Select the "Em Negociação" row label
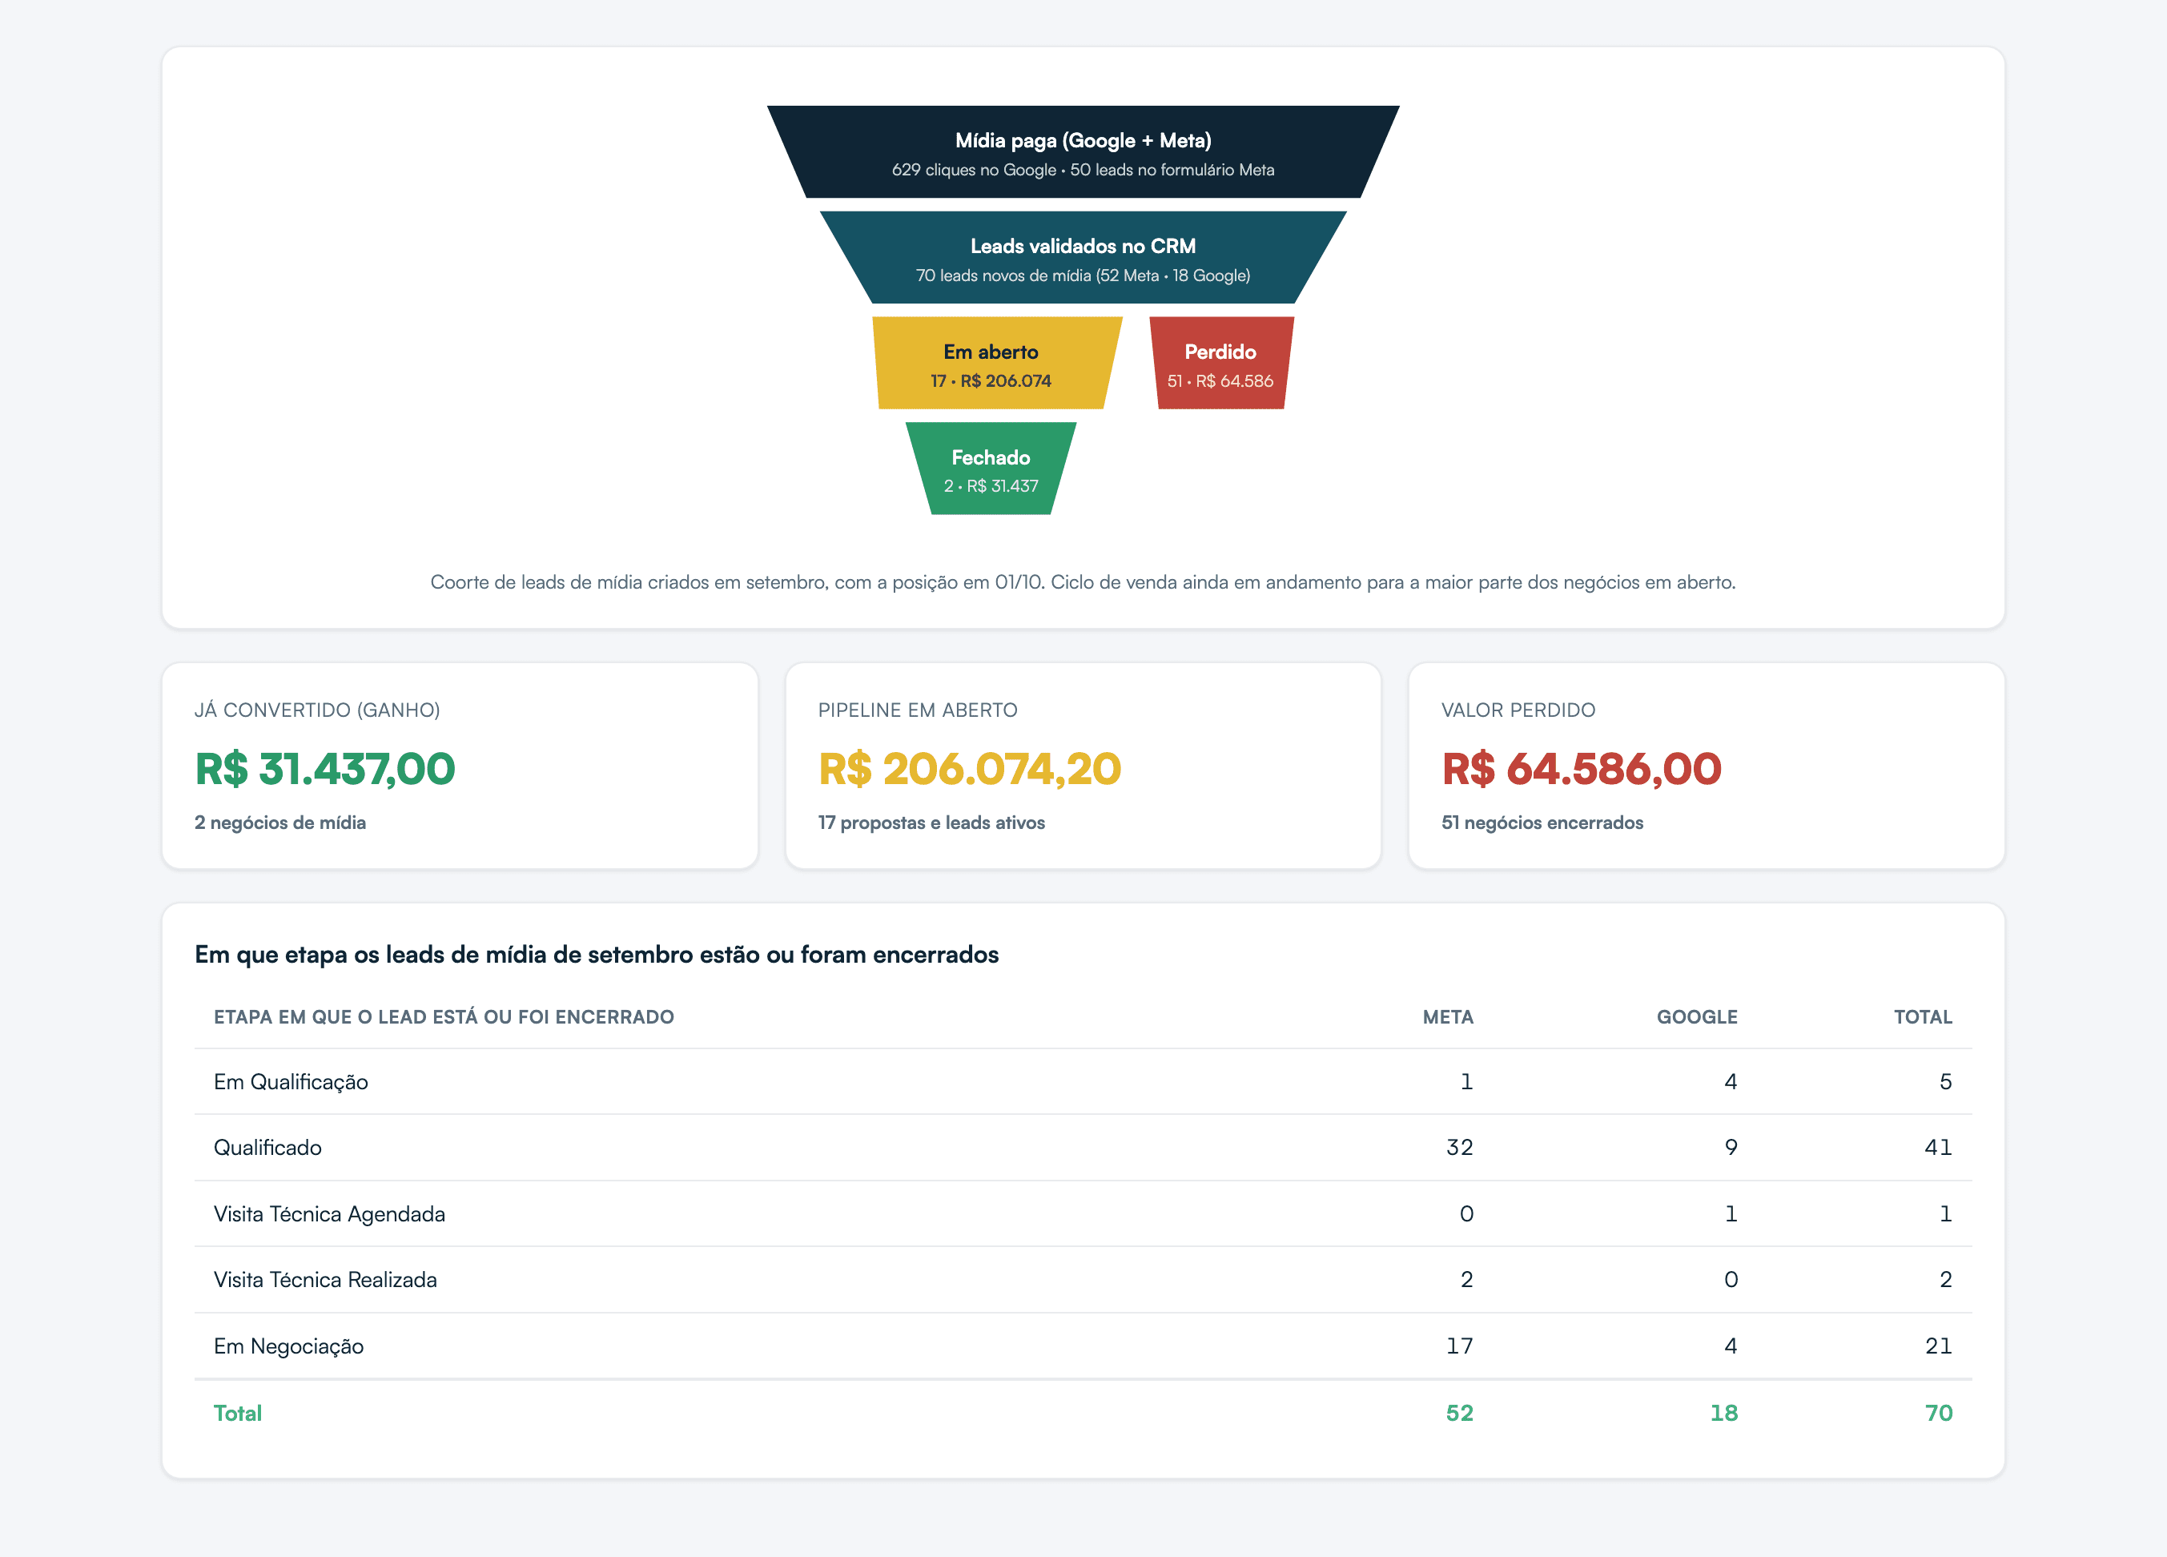 point(288,1346)
